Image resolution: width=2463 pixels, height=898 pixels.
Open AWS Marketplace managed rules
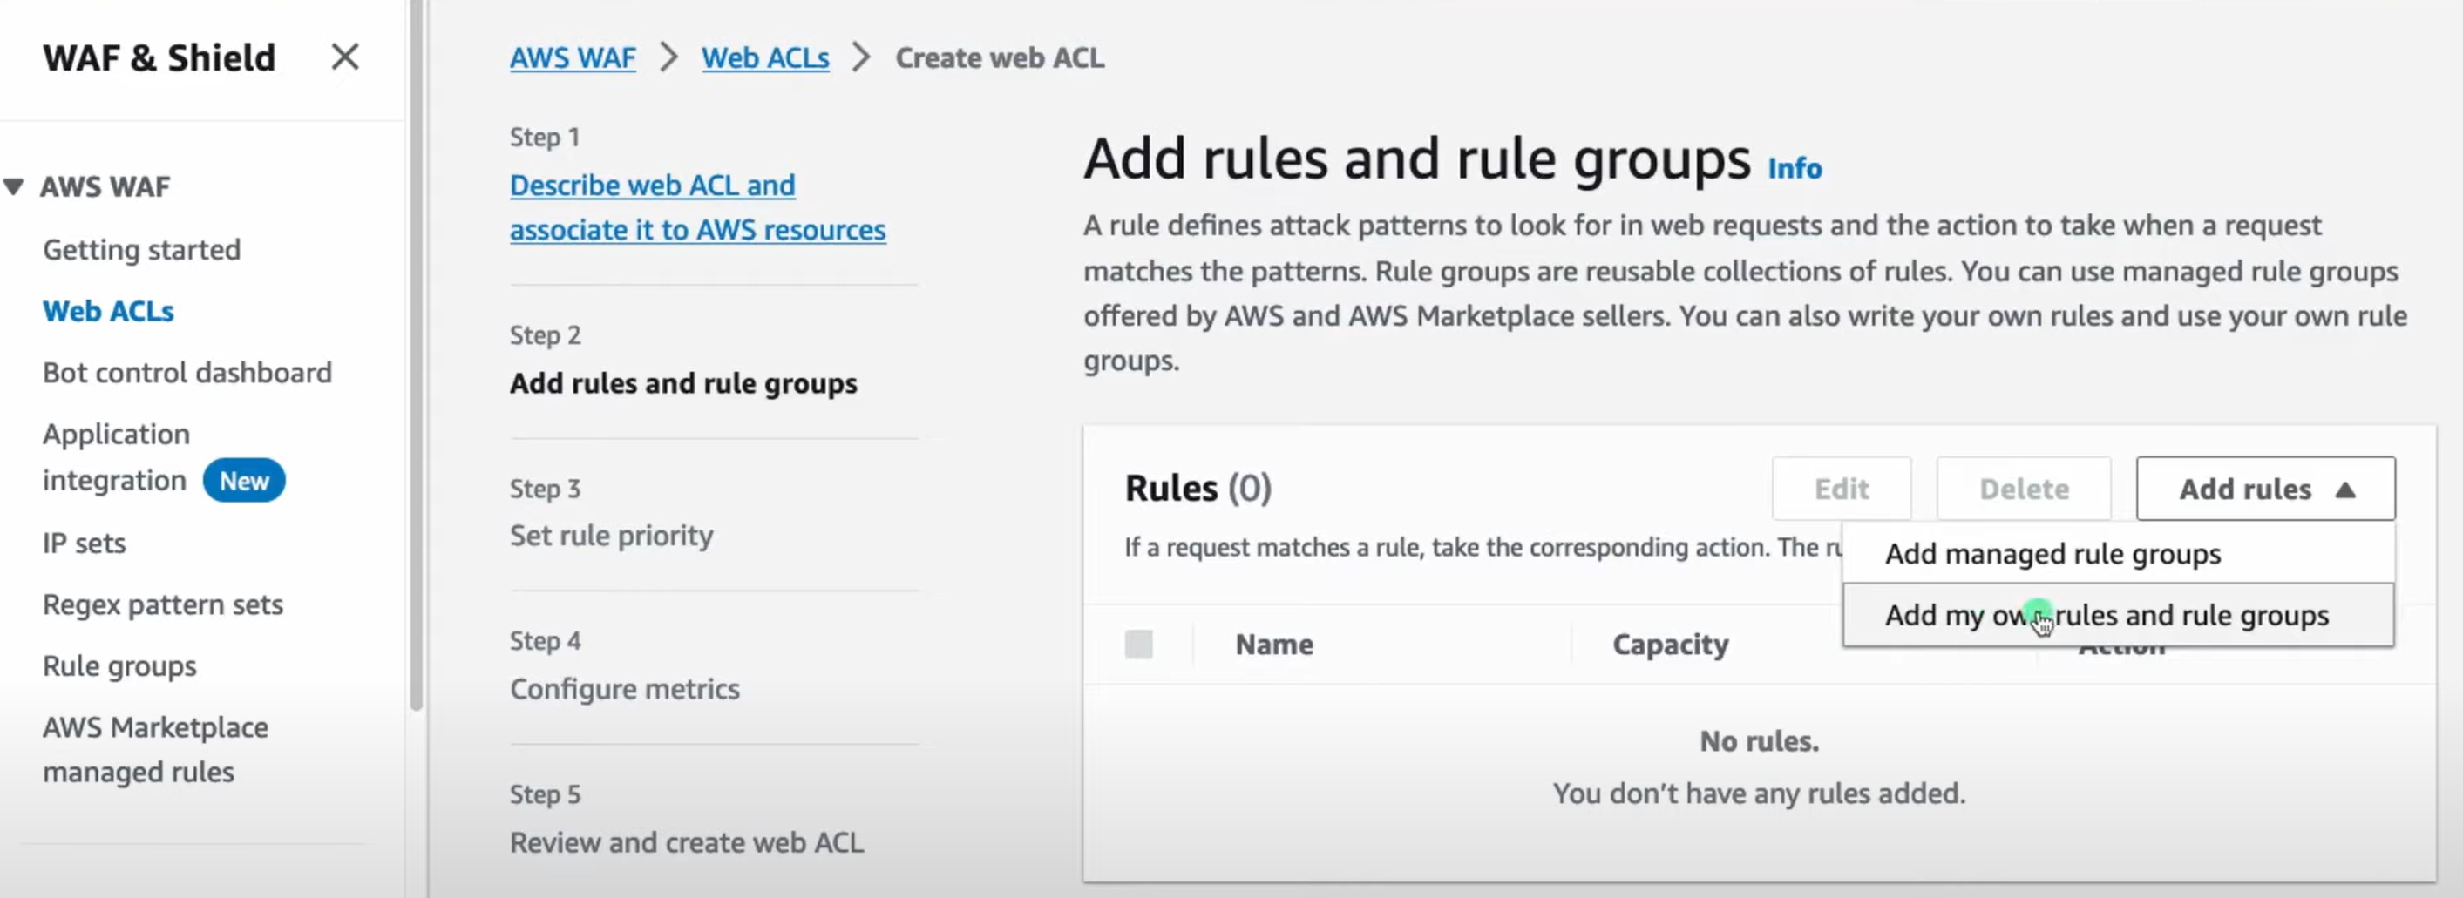155,749
